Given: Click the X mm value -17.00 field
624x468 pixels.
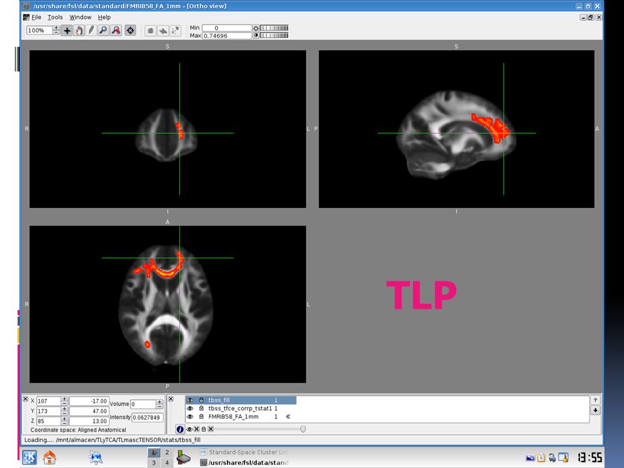Looking at the screenshot, I should pos(89,401).
